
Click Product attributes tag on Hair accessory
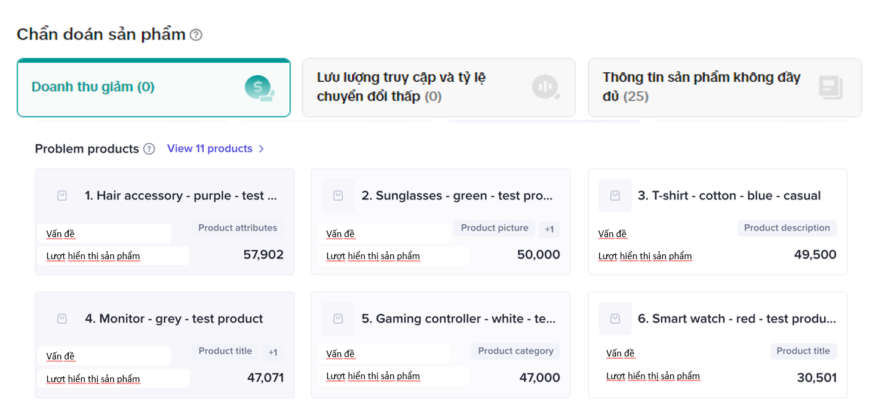point(238,228)
